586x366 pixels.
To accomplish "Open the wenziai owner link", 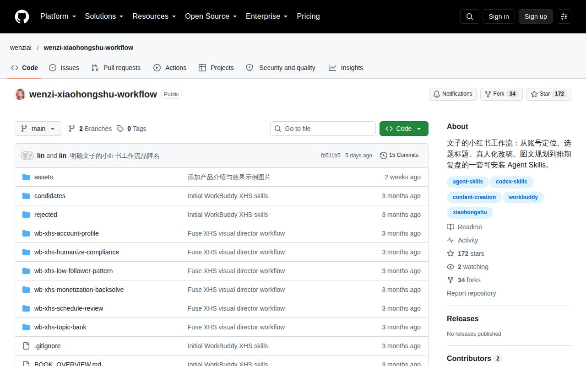I will (21, 48).
